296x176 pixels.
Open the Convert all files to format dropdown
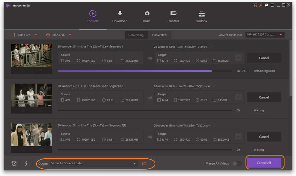(x=265, y=35)
